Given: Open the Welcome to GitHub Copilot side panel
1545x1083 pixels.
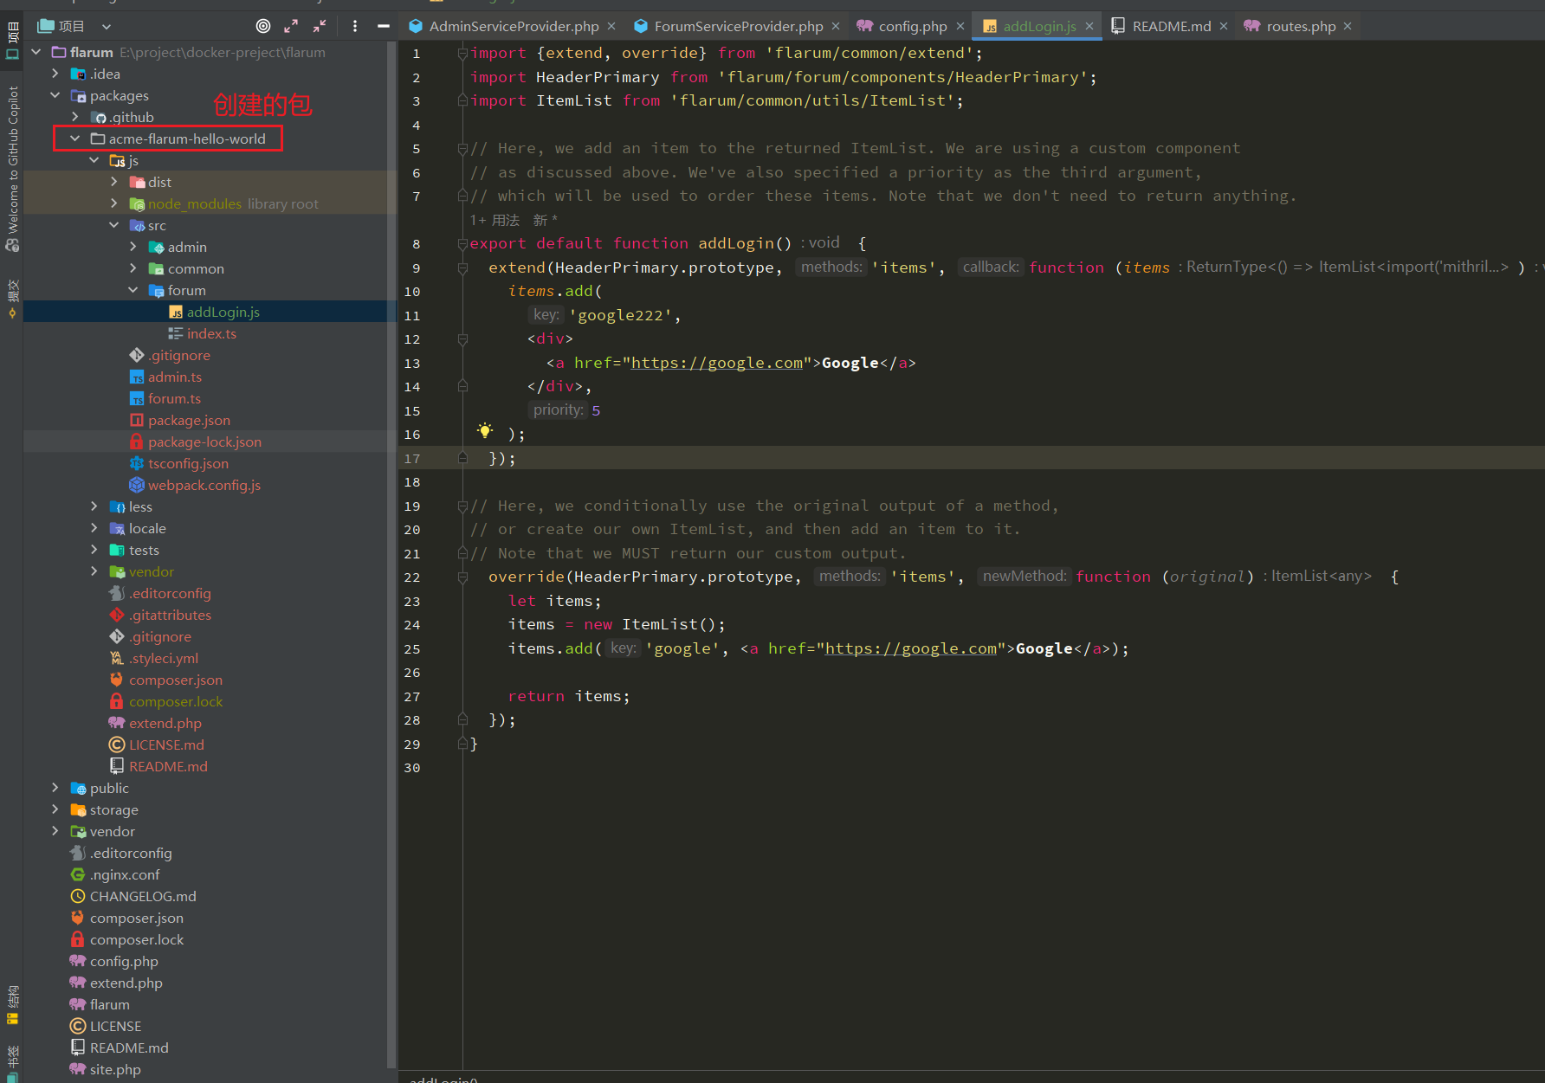Looking at the screenshot, I should coord(12,169).
